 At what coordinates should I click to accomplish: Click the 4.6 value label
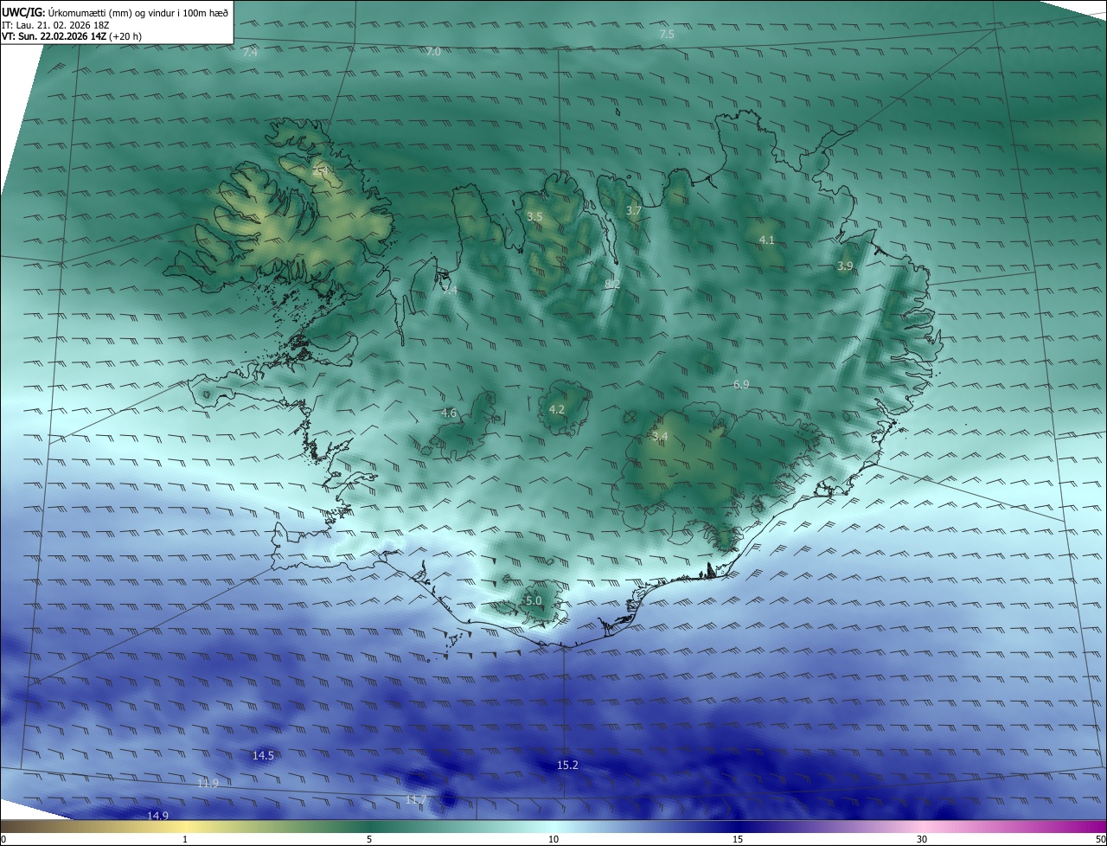coord(449,413)
